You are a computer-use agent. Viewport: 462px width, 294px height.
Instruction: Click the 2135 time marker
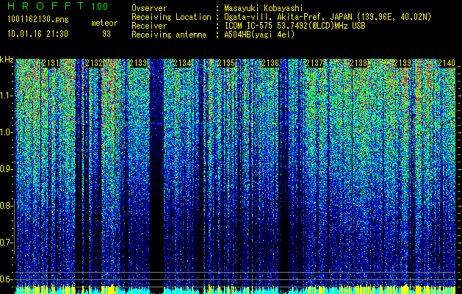click(x=226, y=63)
